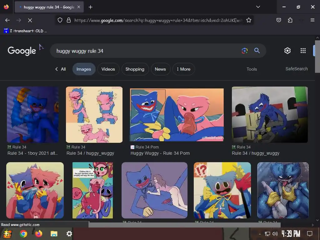Open the Extensions puzzle icon
320x240 pixels.
[x=290, y=20]
